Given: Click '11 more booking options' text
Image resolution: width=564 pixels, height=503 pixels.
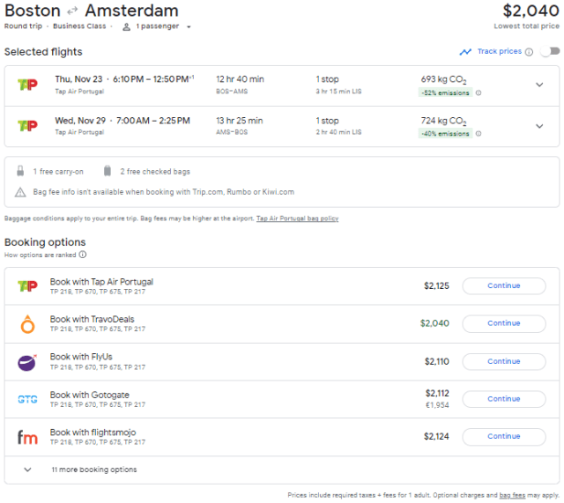Looking at the screenshot, I should (x=94, y=470).
